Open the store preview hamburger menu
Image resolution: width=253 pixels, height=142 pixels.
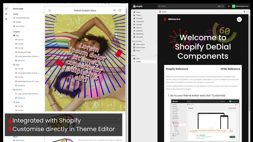50,10
